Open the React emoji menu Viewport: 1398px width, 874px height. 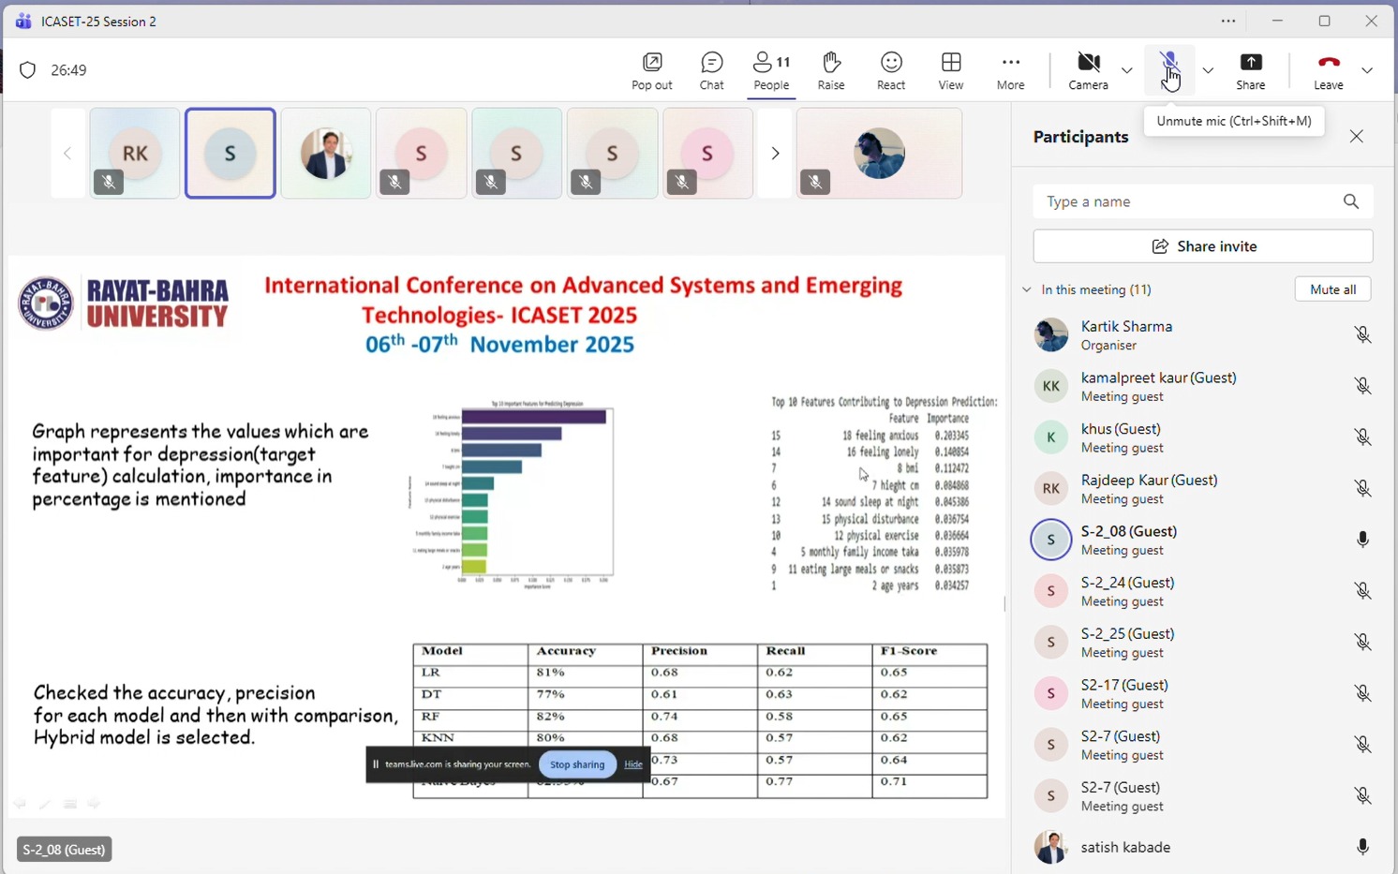coord(891,71)
